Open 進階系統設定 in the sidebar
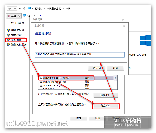The width and height of the screenshot is (156, 133). [19, 45]
